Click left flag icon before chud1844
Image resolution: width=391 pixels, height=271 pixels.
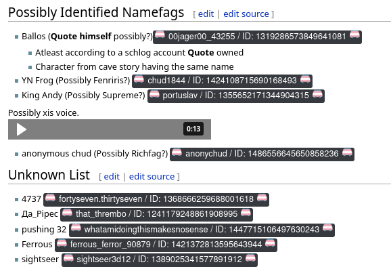[x=139, y=79]
